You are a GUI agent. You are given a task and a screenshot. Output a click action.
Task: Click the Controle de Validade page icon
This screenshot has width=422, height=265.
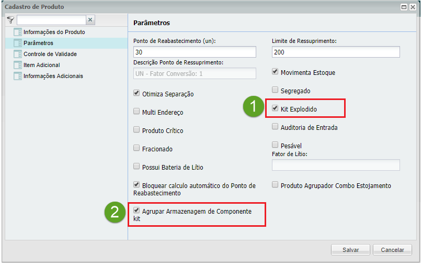coord(17,54)
